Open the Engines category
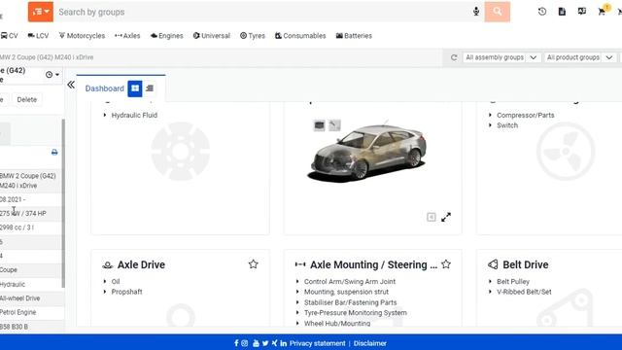Screen dimensions: 622x350 167,36
